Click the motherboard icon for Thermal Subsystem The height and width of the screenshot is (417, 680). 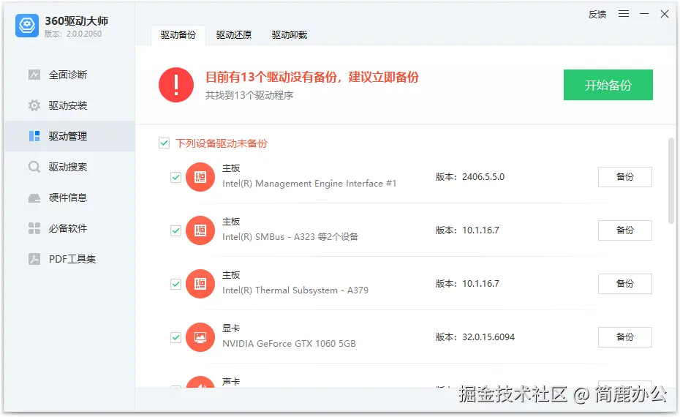click(200, 284)
